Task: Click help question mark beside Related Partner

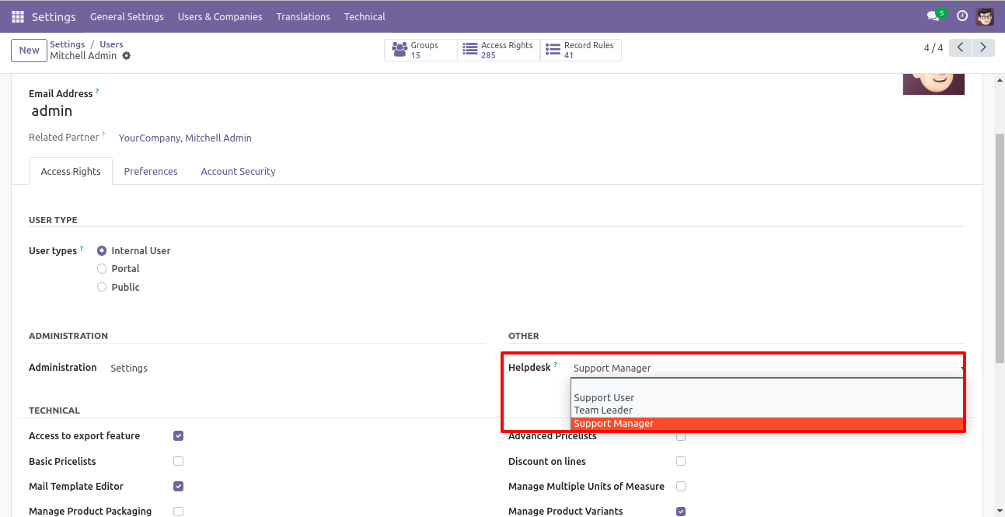Action: 103,135
